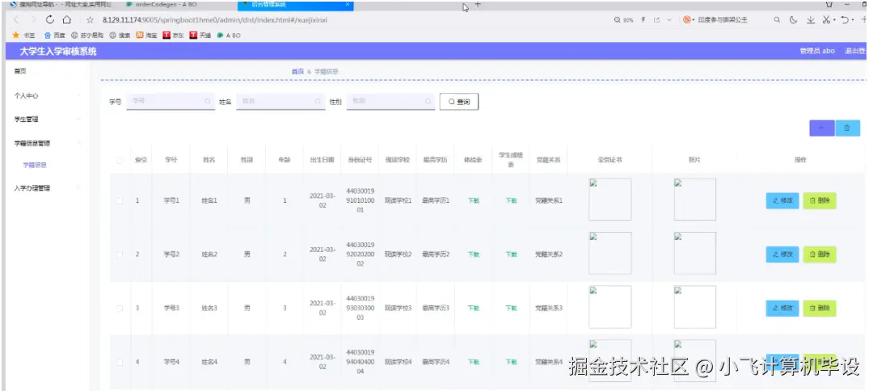Collapse the 学籍信息管理 sidebar menu
This screenshot has height=391, width=873.
click(x=47, y=143)
